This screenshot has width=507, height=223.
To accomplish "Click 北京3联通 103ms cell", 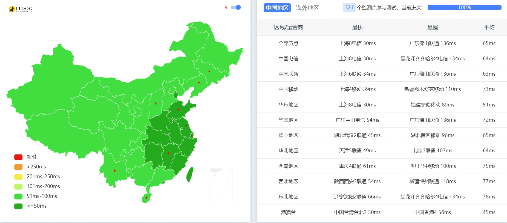I will click(x=433, y=151).
